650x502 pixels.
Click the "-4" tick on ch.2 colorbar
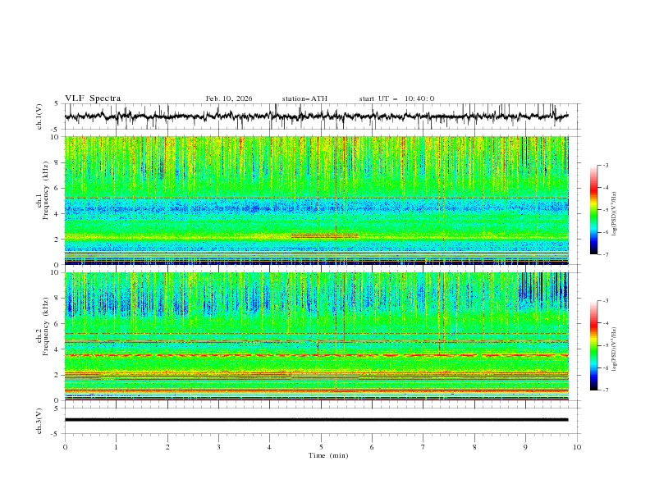tap(605, 323)
